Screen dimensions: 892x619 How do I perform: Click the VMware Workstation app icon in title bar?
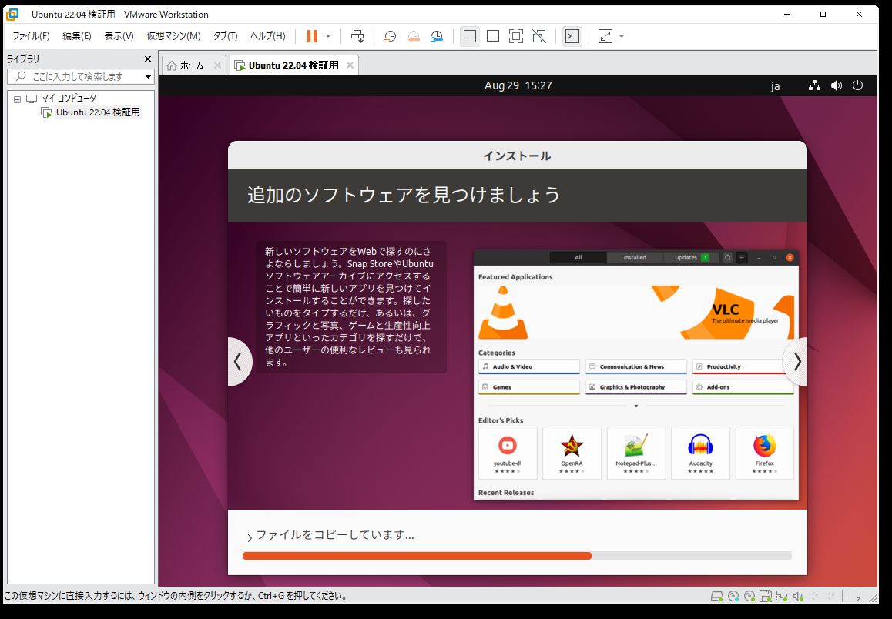tap(12, 14)
